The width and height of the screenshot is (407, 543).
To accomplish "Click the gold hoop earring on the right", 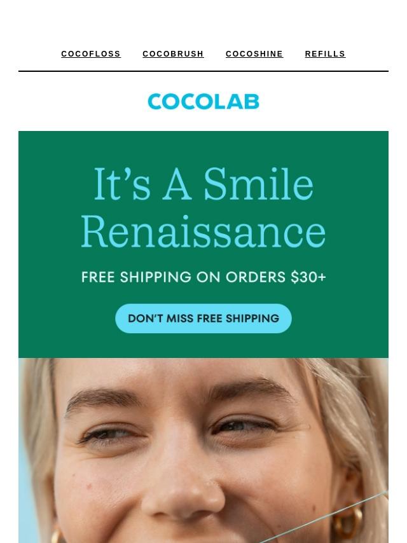I will coord(347,523).
